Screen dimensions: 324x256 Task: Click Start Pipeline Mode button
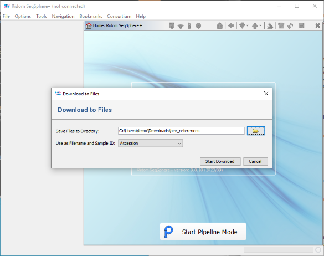click(203, 232)
